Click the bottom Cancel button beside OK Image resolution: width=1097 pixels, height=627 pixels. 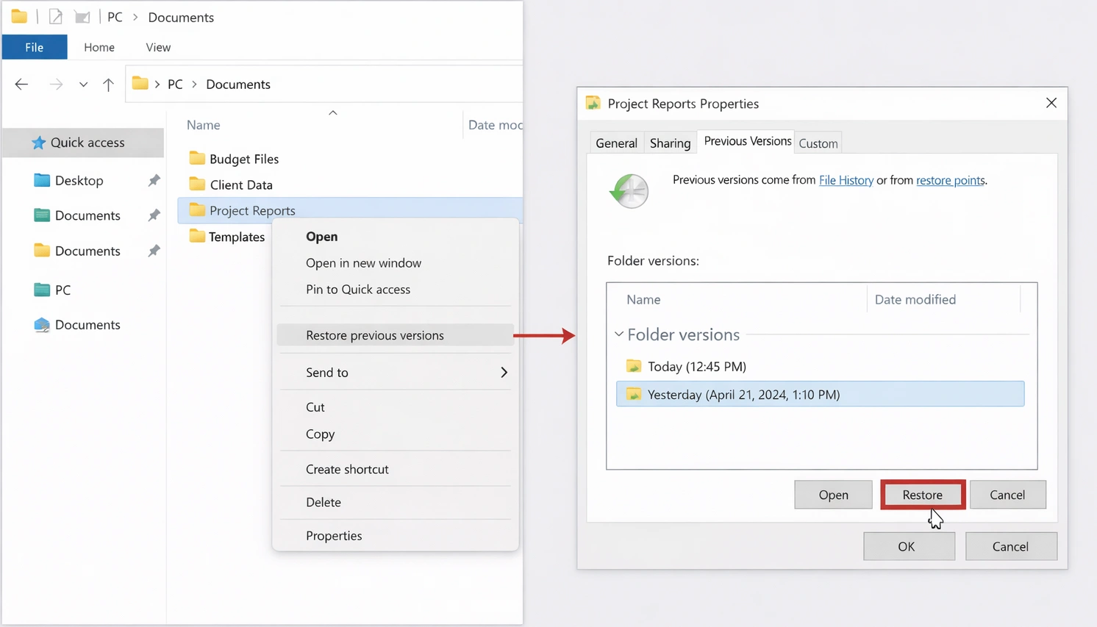[x=1011, y=546]
